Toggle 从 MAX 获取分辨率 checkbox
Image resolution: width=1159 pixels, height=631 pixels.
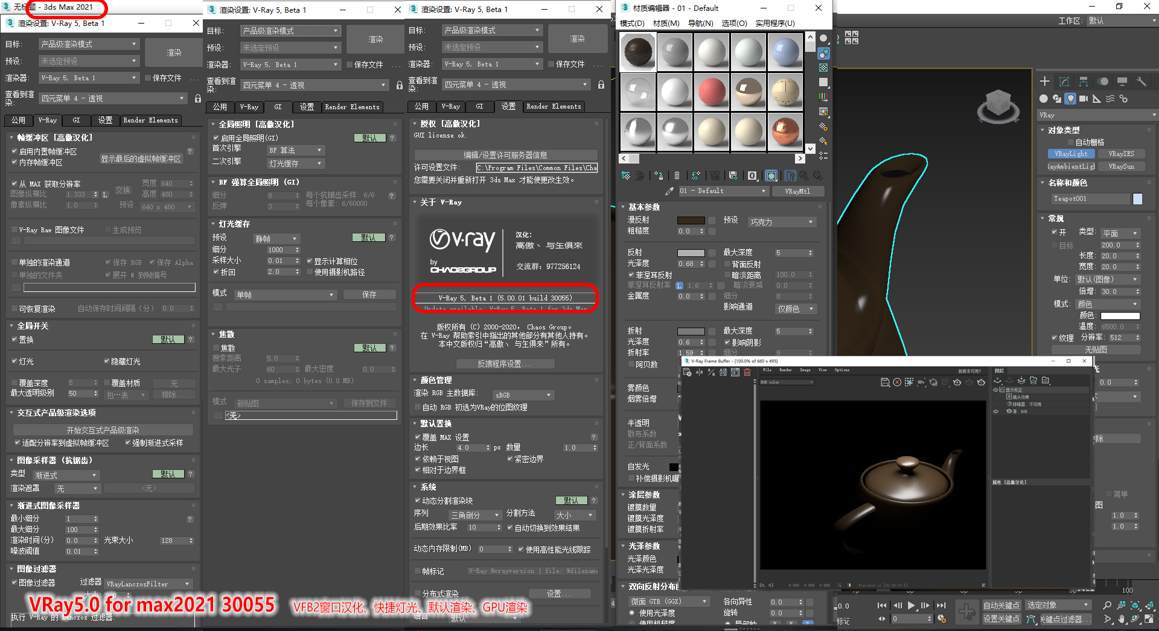[x=14, y=184]
